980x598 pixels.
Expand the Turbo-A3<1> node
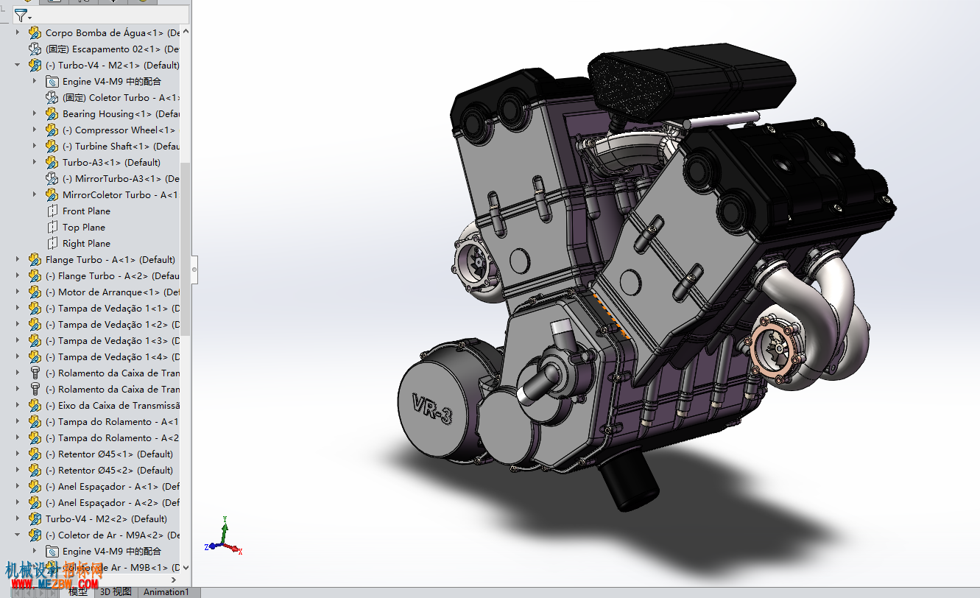pos(35,162)
